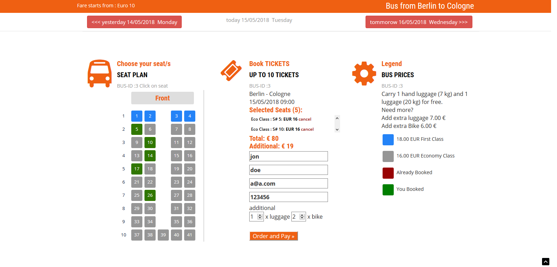
Task: Click 'Add extra Bike 6.00 €' text
Action: point(409,126)
